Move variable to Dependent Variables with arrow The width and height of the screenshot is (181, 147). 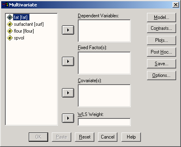click(x=68, y=30)
